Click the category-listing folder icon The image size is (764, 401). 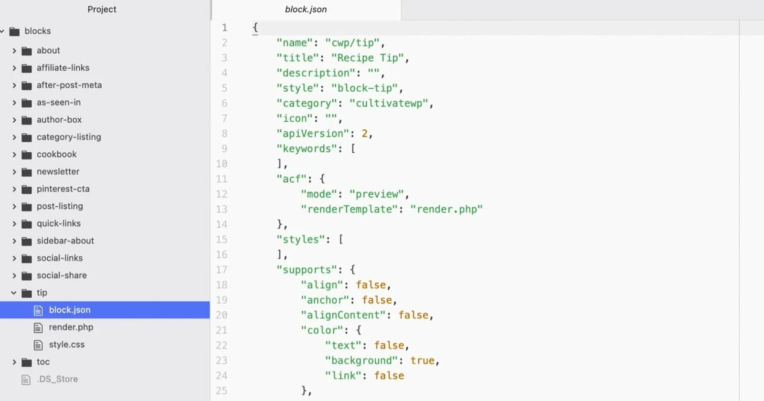pyautogui.click(x=27, y=137)
